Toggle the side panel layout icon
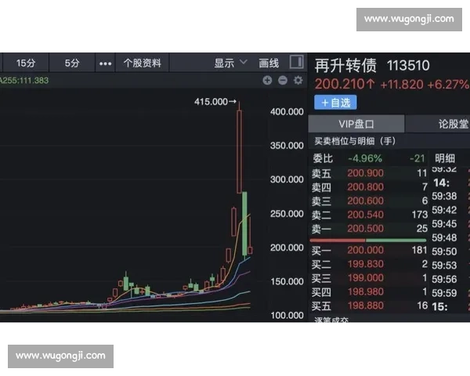 click(x=296, y=62)
